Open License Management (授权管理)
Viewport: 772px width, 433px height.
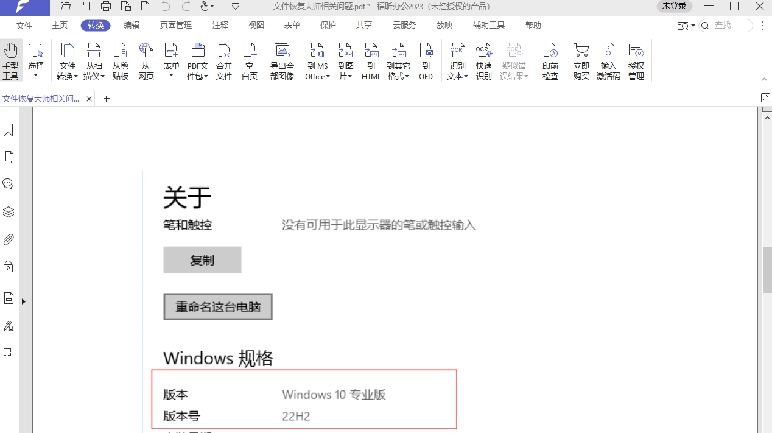(x=636, y=61)
